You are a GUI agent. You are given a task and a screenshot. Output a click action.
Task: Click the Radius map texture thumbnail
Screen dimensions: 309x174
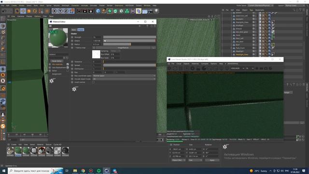pos(96,54)
